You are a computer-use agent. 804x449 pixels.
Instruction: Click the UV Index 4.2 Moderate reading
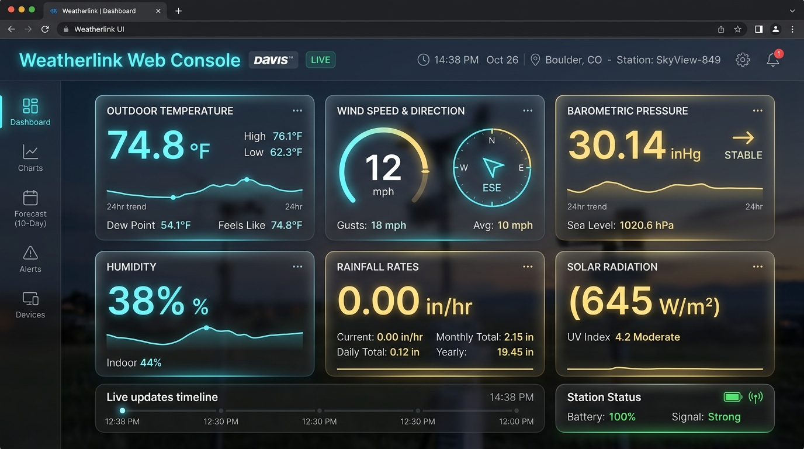click(623, 337)
